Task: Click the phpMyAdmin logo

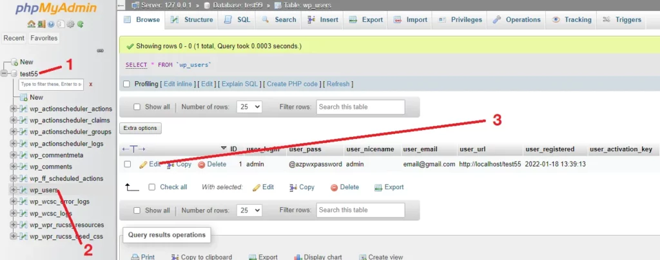Action: coord(55,8)
